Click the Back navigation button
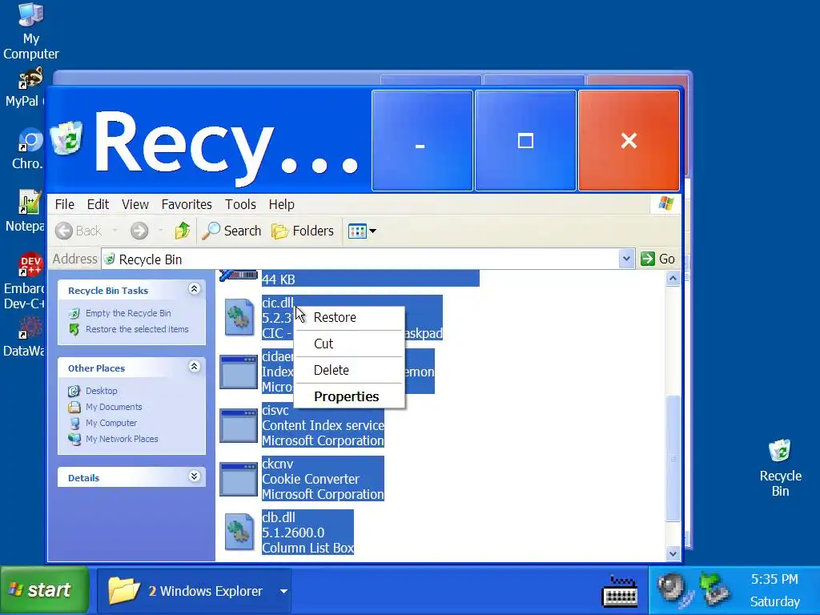 78,231
